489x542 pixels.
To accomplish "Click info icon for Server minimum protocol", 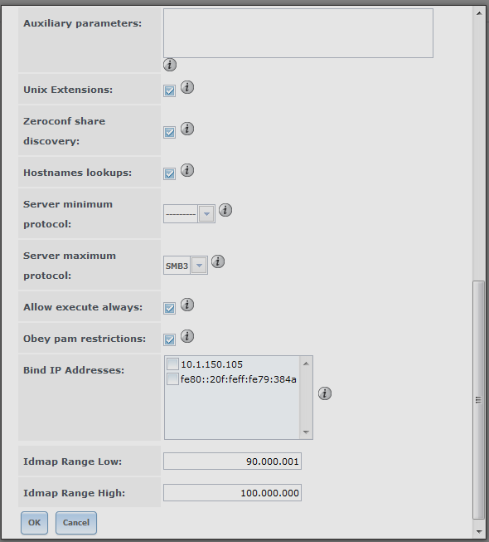I will click(x=225, y=210).
